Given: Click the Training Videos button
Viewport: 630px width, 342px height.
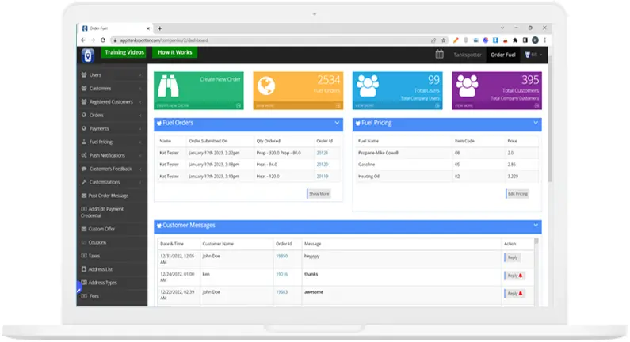Looking at the screenshot, I should (x=124, y=52).
